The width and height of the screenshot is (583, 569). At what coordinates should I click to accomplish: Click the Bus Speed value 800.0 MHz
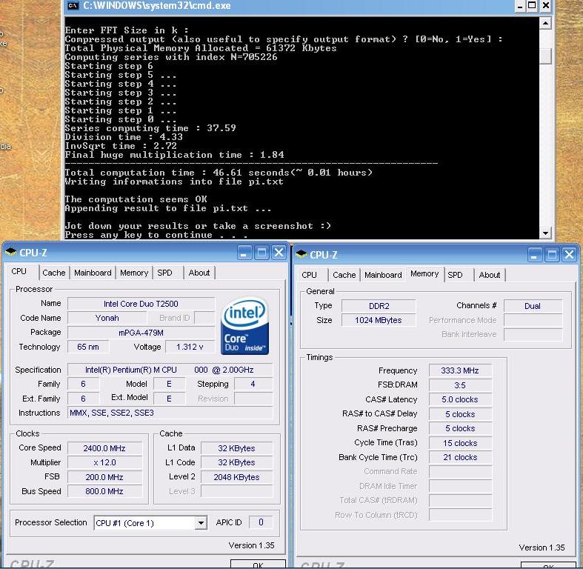tap(104, 491)
